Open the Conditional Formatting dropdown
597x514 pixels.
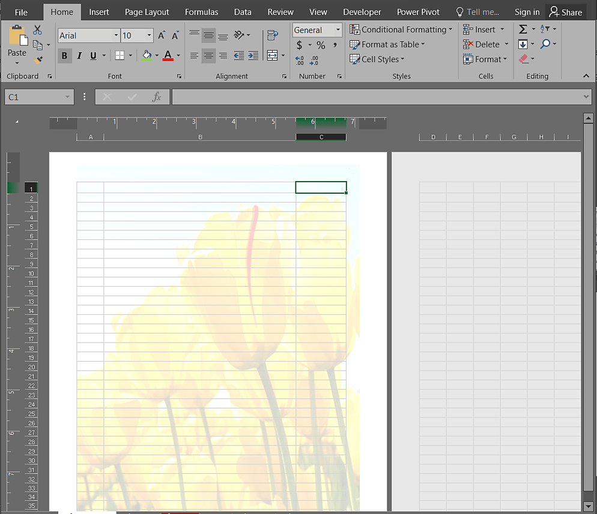click(401, 29)
